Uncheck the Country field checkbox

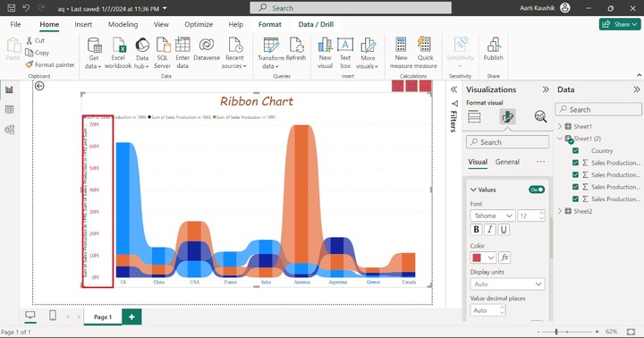[x=575, y=151]
